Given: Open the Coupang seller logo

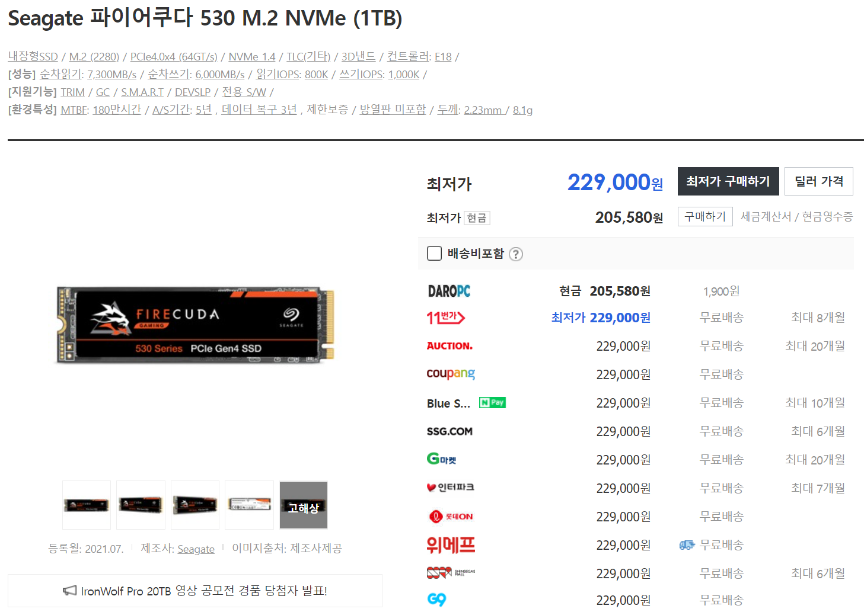Looking at the screenshot, I should tap(451, 374).
